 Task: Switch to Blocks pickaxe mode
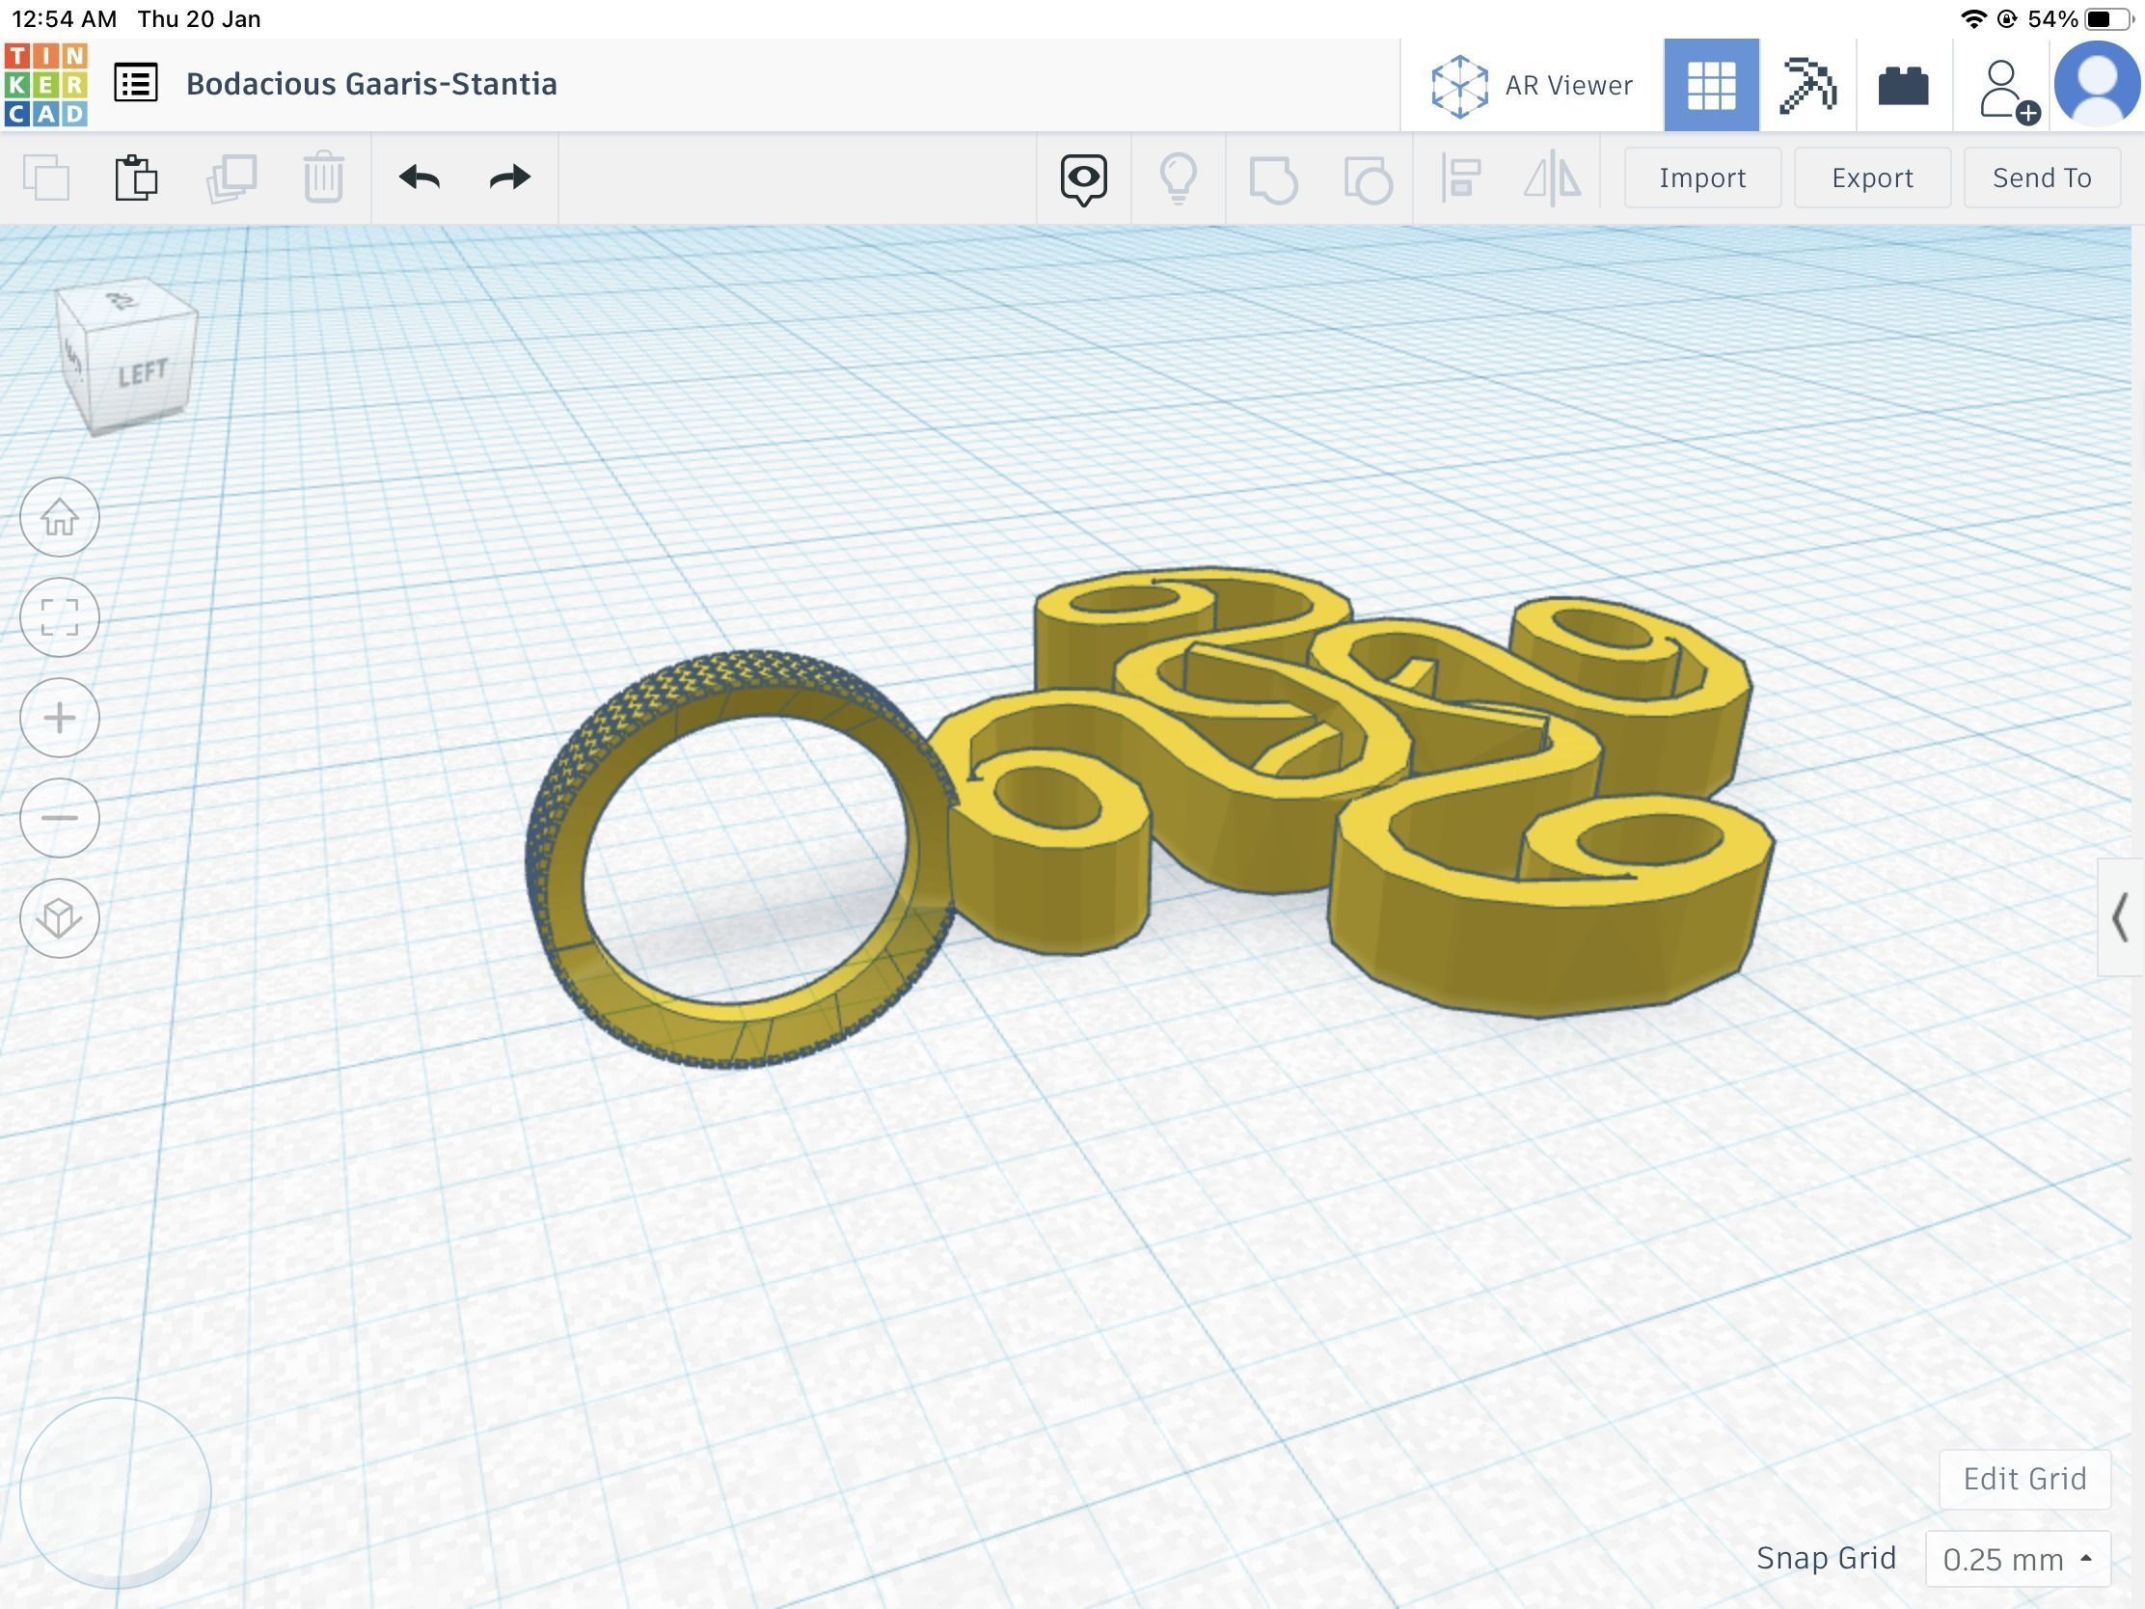pos(1807,85)
